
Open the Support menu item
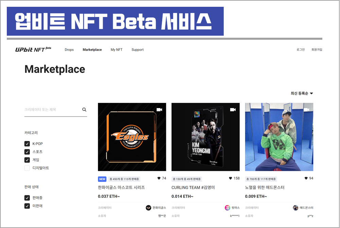pos(137,50)
